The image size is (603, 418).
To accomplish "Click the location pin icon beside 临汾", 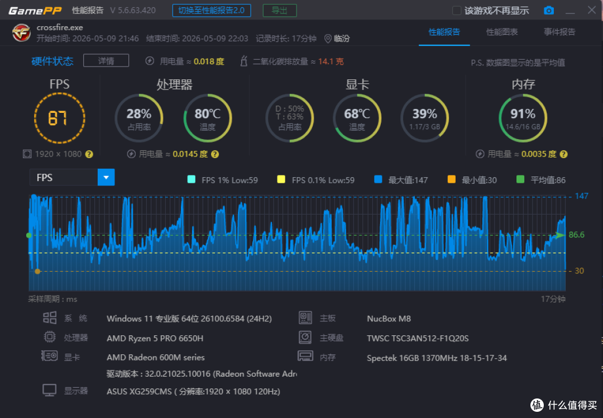I will click(x=328, y=39).
